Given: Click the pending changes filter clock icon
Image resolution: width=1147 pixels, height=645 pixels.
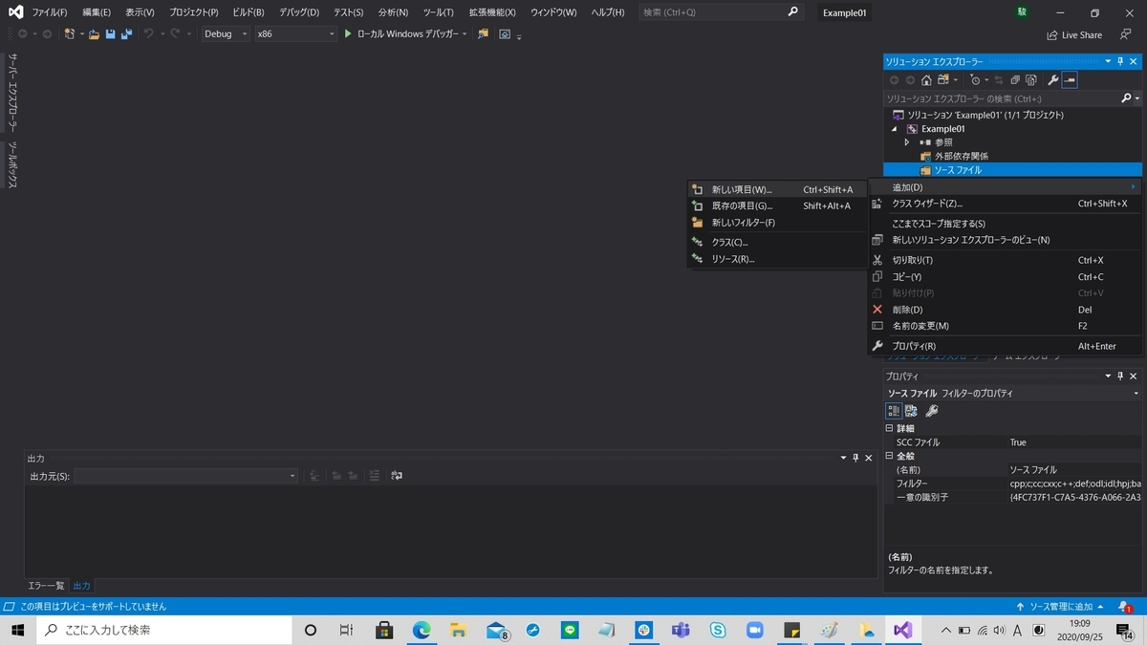Looking at the screenshot, I should click(x=975, y=80).
